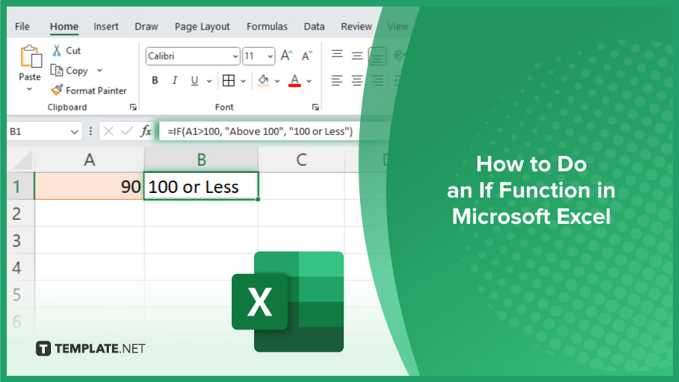The height and width of the screenshot is (382, 679).
Task: Click the Insert Function fx icon
Action: click(146, 131)
